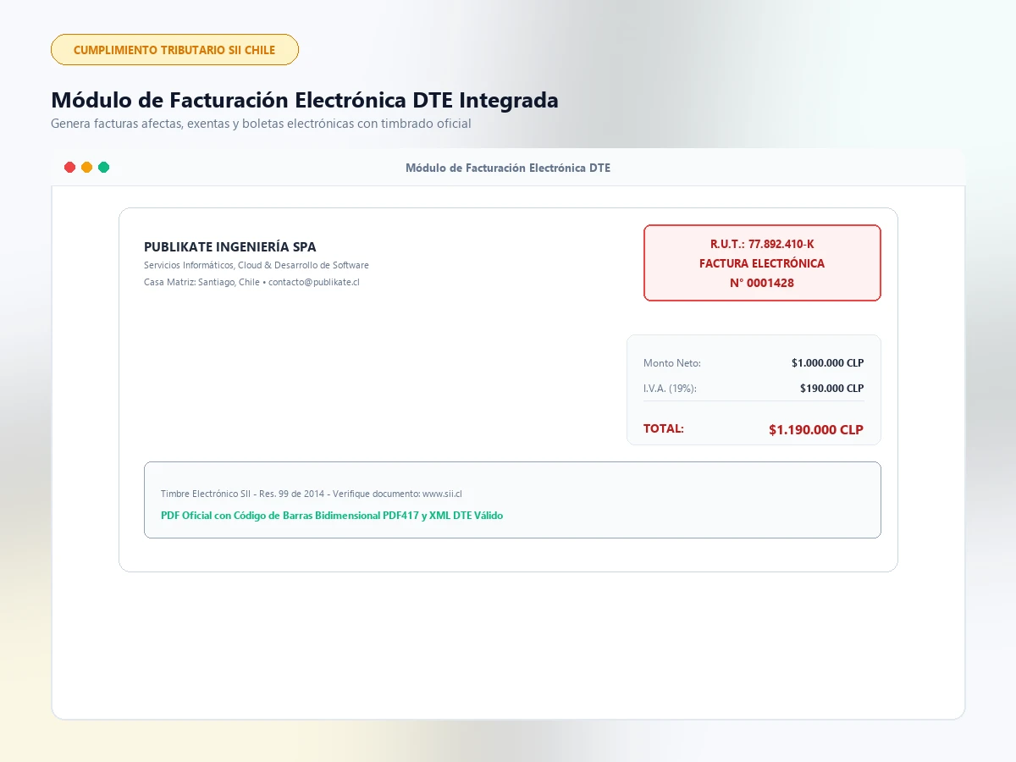Select the Módulo de Facturación Electrónica DTE Integrada heading
The width and height of the screenshot is (1016, 762).
click(305, 100)
